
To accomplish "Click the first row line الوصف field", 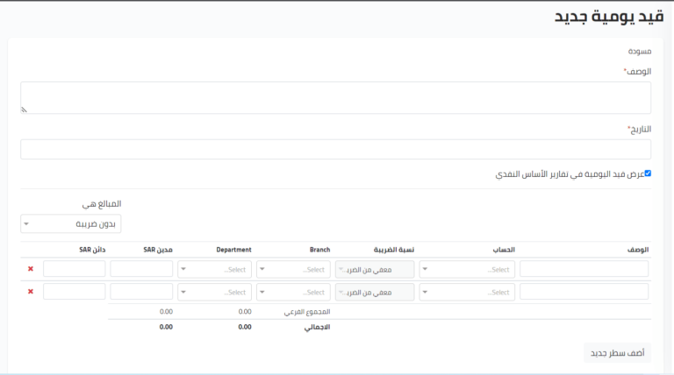I will (x=584, y=269).
